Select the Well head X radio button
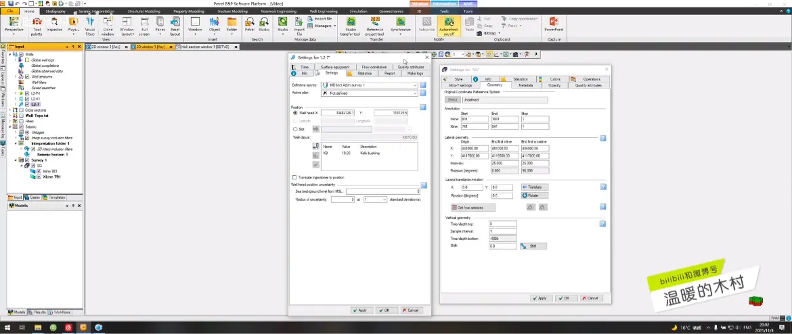 295,113
